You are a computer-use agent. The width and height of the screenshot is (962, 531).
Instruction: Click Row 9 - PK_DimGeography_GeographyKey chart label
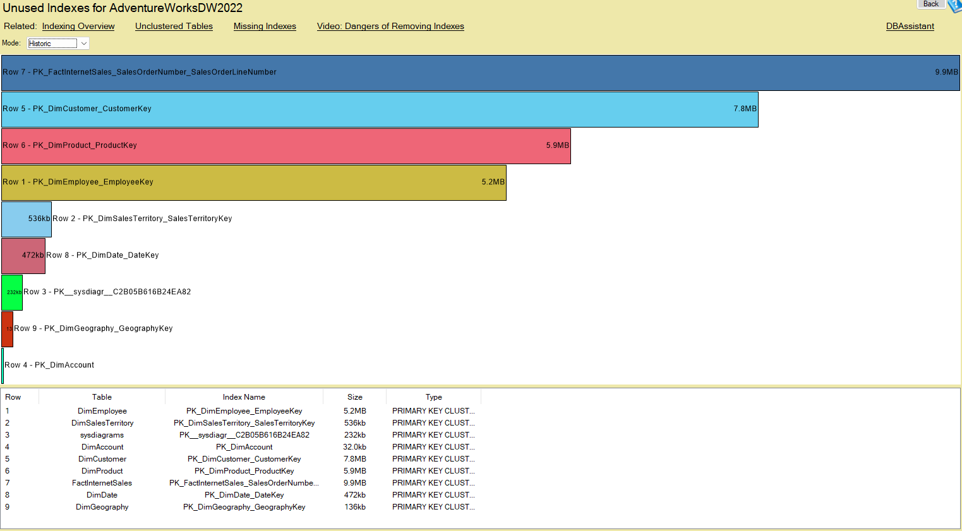[x=93, y=328]
